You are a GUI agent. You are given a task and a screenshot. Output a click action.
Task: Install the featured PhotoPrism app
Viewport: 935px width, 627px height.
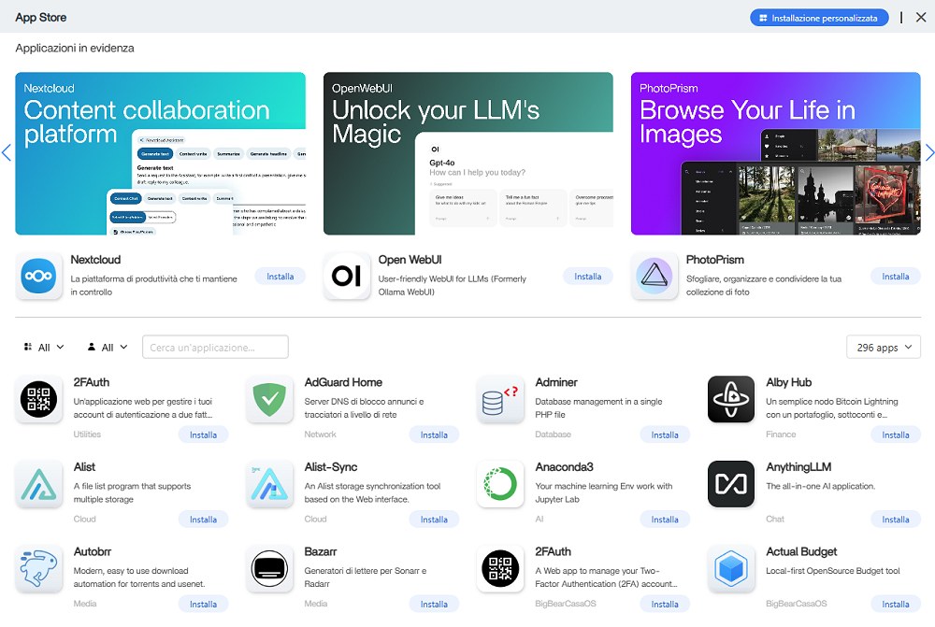point(896,277)
